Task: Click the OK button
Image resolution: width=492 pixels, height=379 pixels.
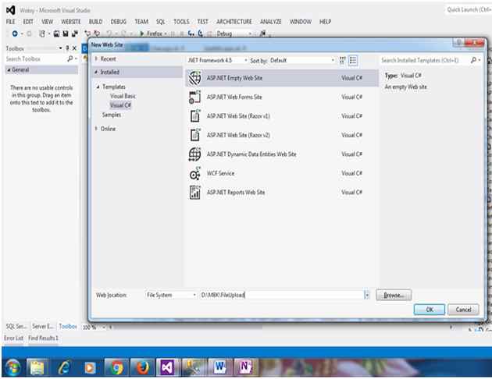Action: tap(430, 310)
